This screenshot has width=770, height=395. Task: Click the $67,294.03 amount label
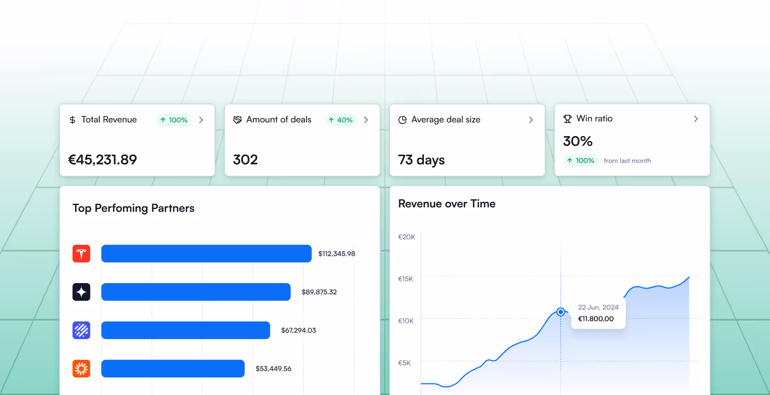tap(298, 330)
